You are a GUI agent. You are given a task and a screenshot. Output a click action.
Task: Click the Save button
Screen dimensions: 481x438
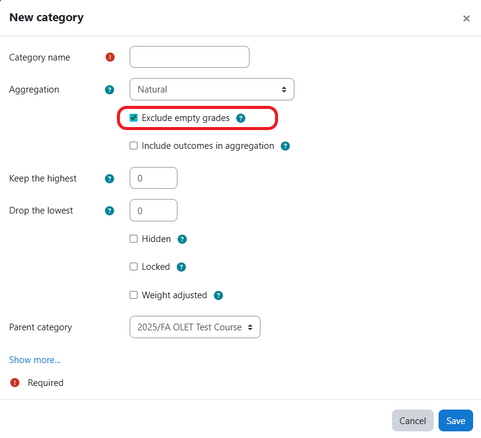tap(456, 421)
